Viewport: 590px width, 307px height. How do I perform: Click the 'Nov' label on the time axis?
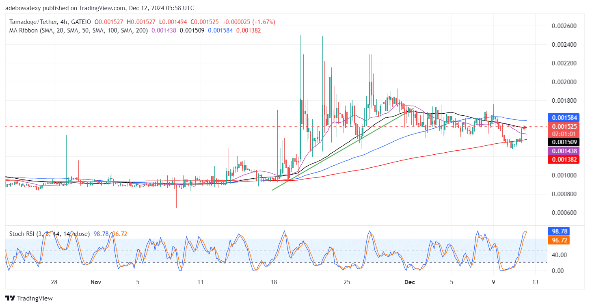pyautogui.click(x=95, y=282)
